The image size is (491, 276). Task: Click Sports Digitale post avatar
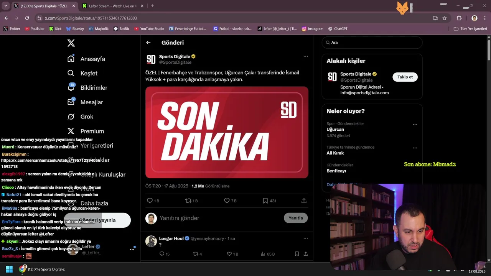point(151,59)
